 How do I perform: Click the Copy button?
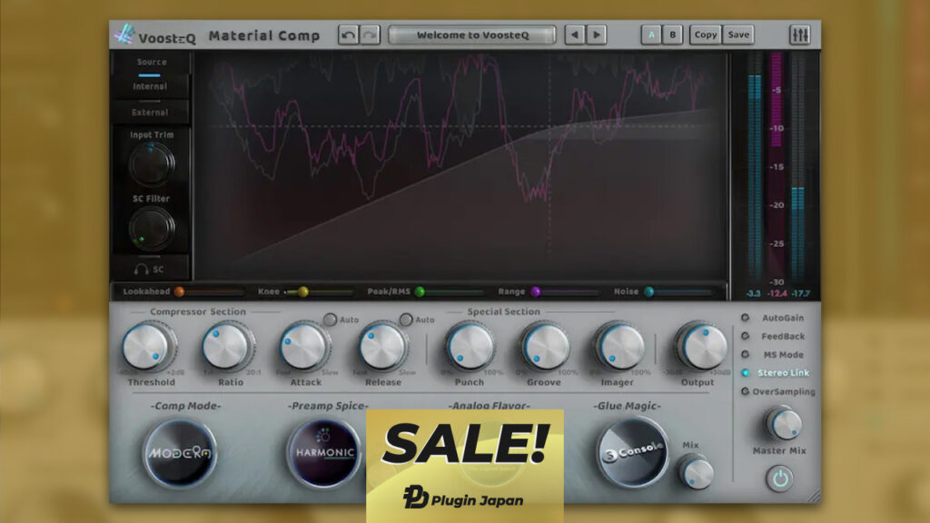pos(705,35)
